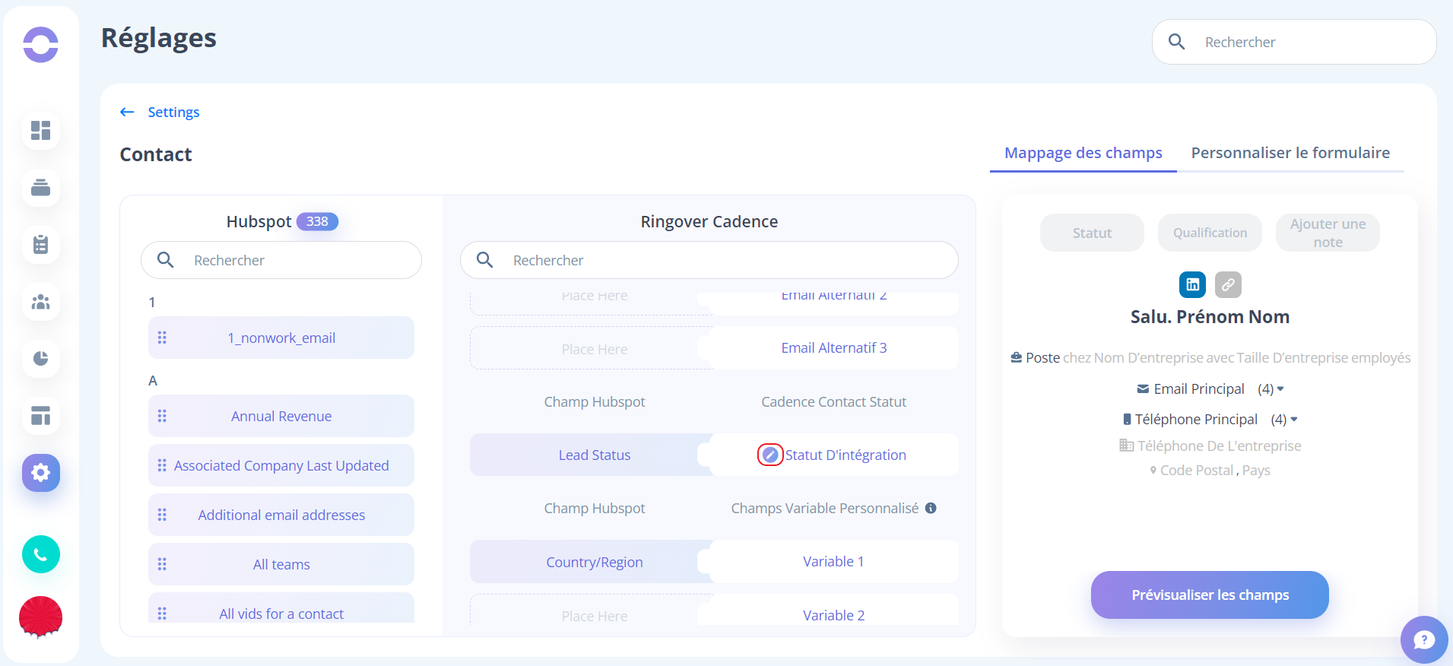Open the templates layout icon in sidebar
The image size is (1453, 666).
click(41, 416)
